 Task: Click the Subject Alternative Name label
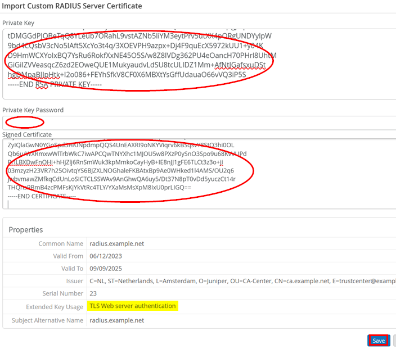point(47,320)
